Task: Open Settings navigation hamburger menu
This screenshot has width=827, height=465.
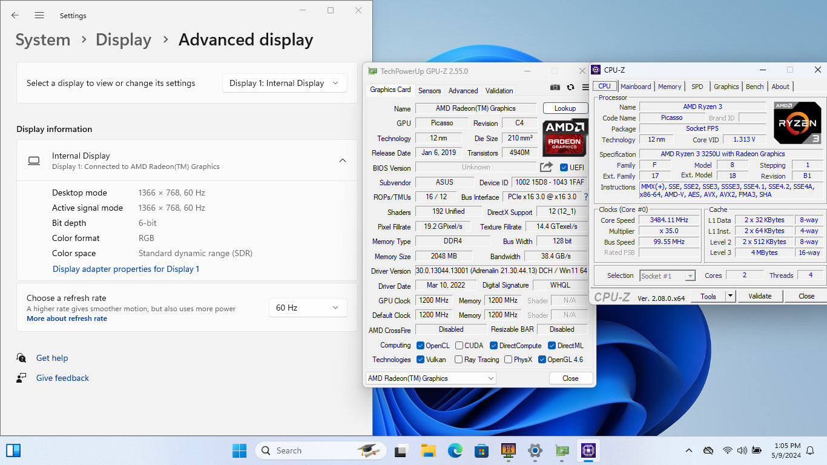Action: click(x=39, y=15)
